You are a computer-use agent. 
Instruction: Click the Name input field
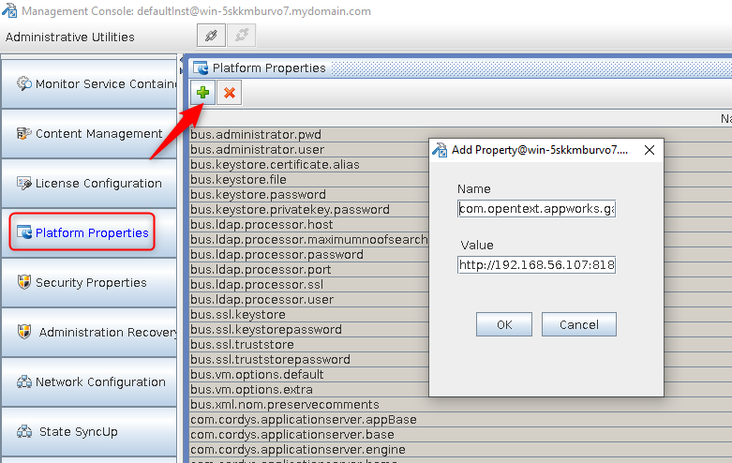point(536,209)
